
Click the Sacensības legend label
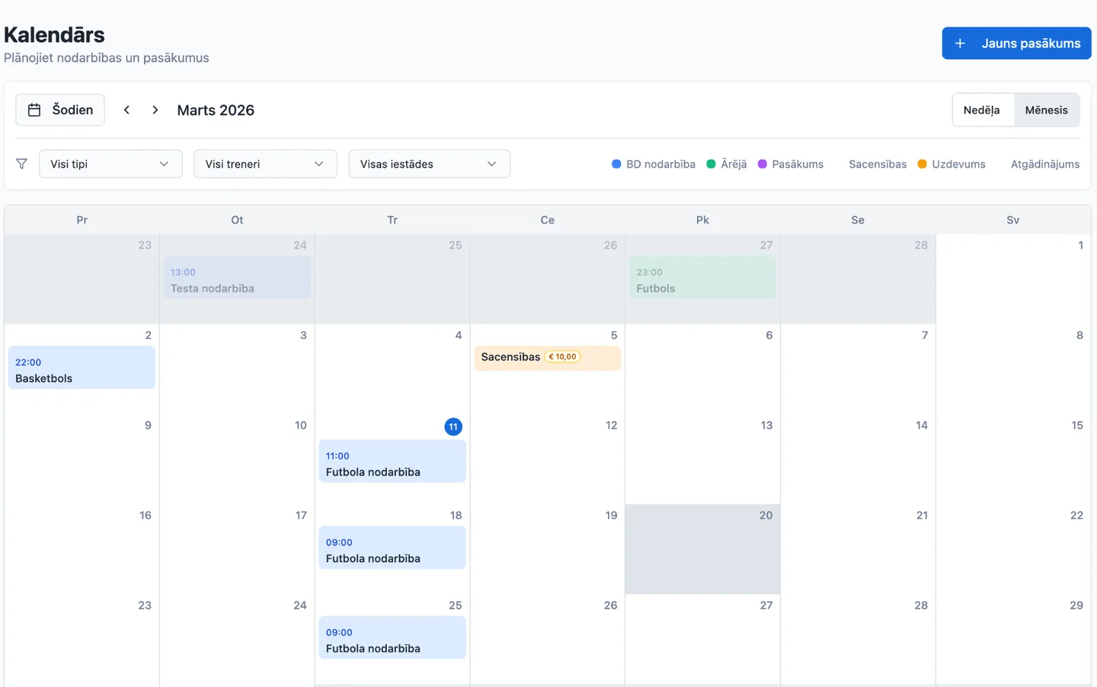(878, 164)
